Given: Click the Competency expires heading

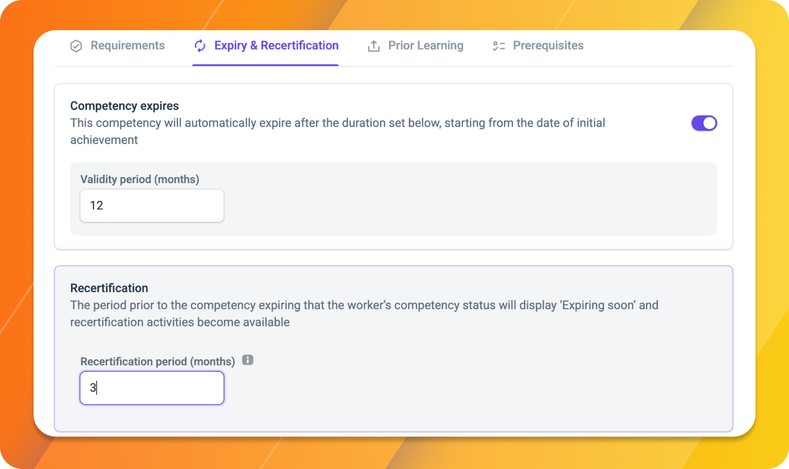Looking at the screenshot, I should click(x=125, y=106).
